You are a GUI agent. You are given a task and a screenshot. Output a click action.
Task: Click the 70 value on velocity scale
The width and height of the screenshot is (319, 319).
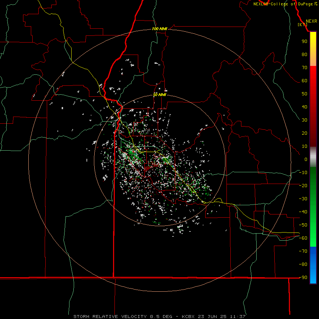304,68
